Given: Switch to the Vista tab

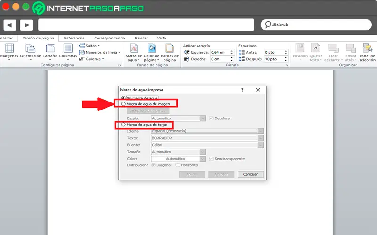Looking at the screenshot, I should 162,38.
